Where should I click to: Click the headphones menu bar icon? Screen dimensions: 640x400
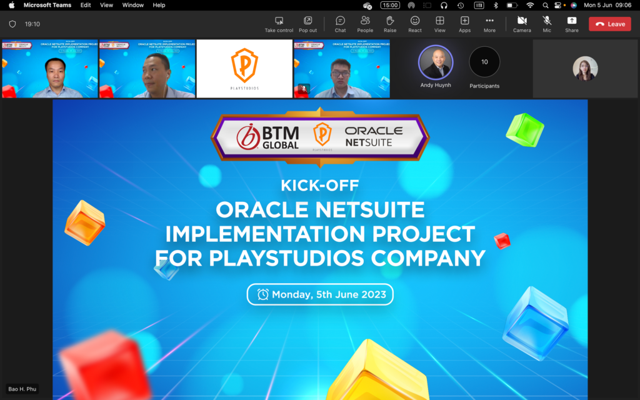tap(444, 5)
